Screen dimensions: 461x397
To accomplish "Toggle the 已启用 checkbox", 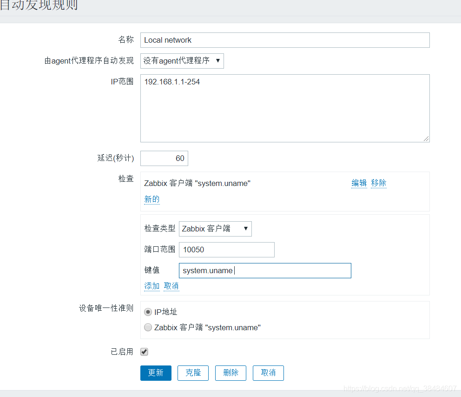I will [x=144, y=352].
